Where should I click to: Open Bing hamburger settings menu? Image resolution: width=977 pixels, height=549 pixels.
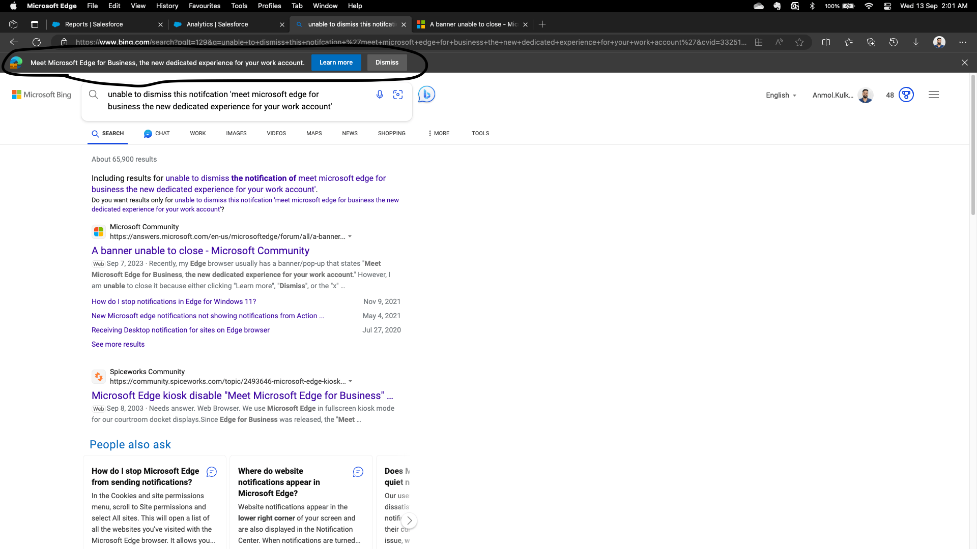pyautogui.click(x=933, y=95)
